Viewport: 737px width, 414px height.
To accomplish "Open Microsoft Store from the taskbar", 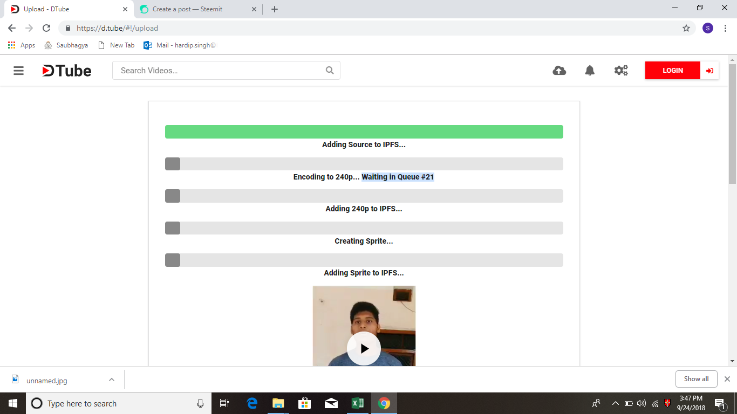I will [x=305, y=403].
